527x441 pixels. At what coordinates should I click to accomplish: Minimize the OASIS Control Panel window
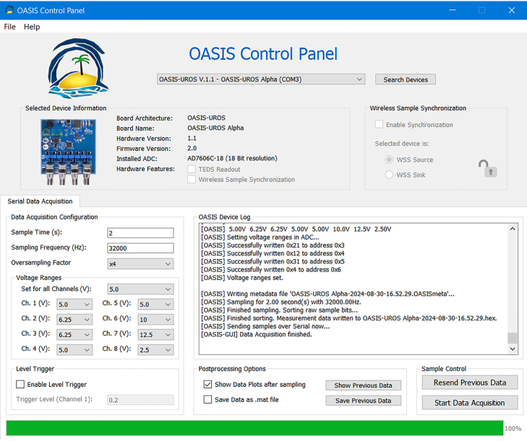[453, 10]
